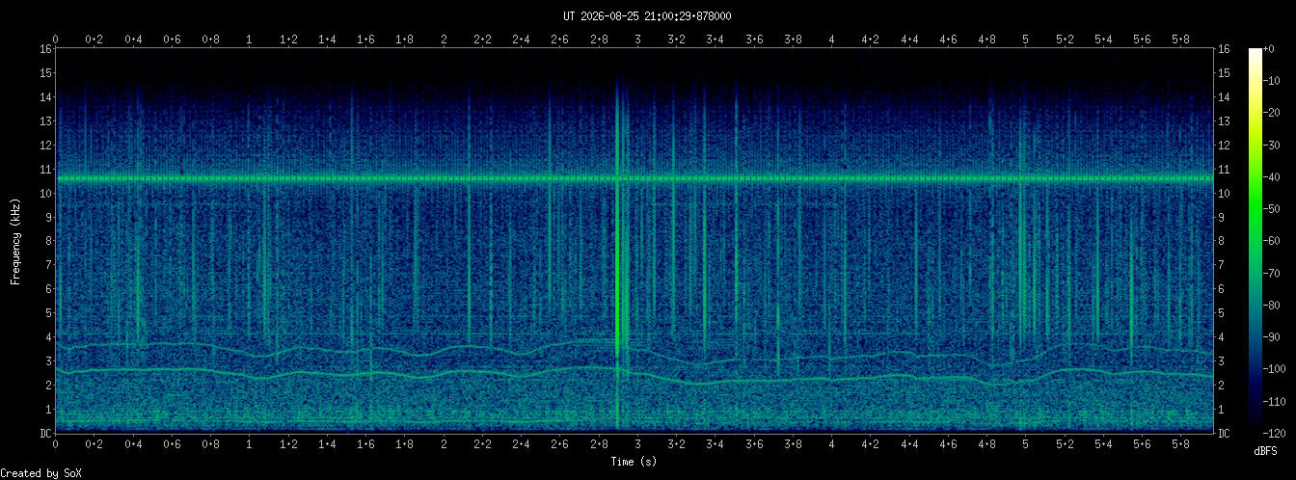
Task: Click the 5 tick on top time axis
Action: point(1025,40)
